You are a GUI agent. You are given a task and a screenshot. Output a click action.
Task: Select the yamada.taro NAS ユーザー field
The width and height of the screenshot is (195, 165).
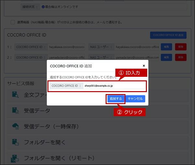(x=136, y=57)
